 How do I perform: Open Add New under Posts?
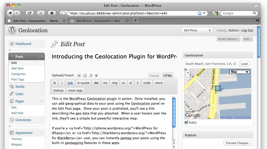click(17, 68)
